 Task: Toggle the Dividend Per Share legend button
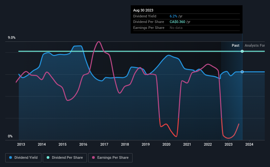65,158
